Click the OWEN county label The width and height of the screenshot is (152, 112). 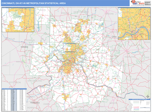click(46, 104)
